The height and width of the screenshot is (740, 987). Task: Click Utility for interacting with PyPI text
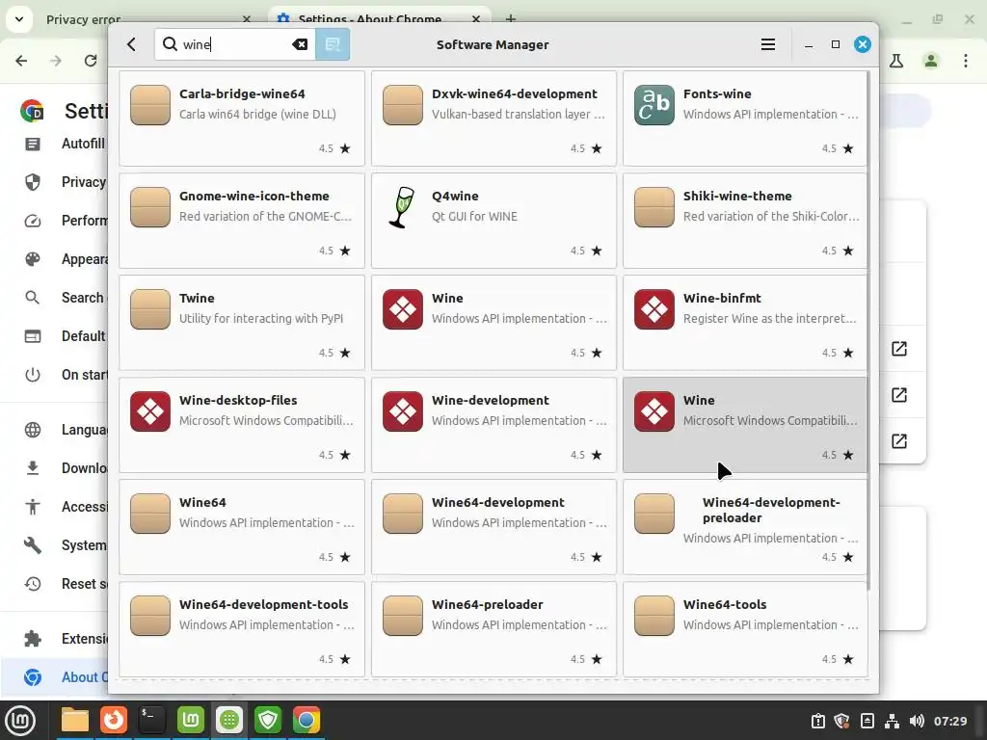click(x=260, y=318)
